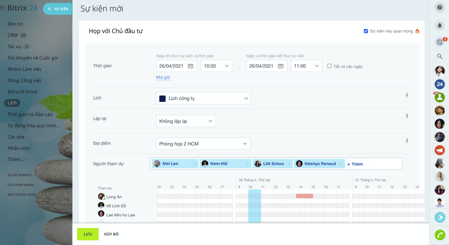The image size is (449, 245).
Task: Open CRM in the left menu
Action: (13, 35)
